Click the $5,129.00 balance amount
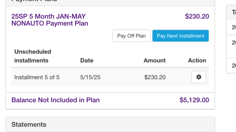 (194, 100)
